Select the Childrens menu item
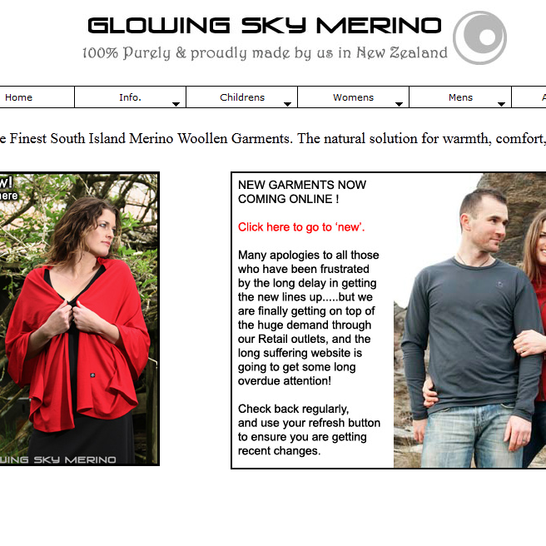The image size is (546, 546). tap(241, 97)
